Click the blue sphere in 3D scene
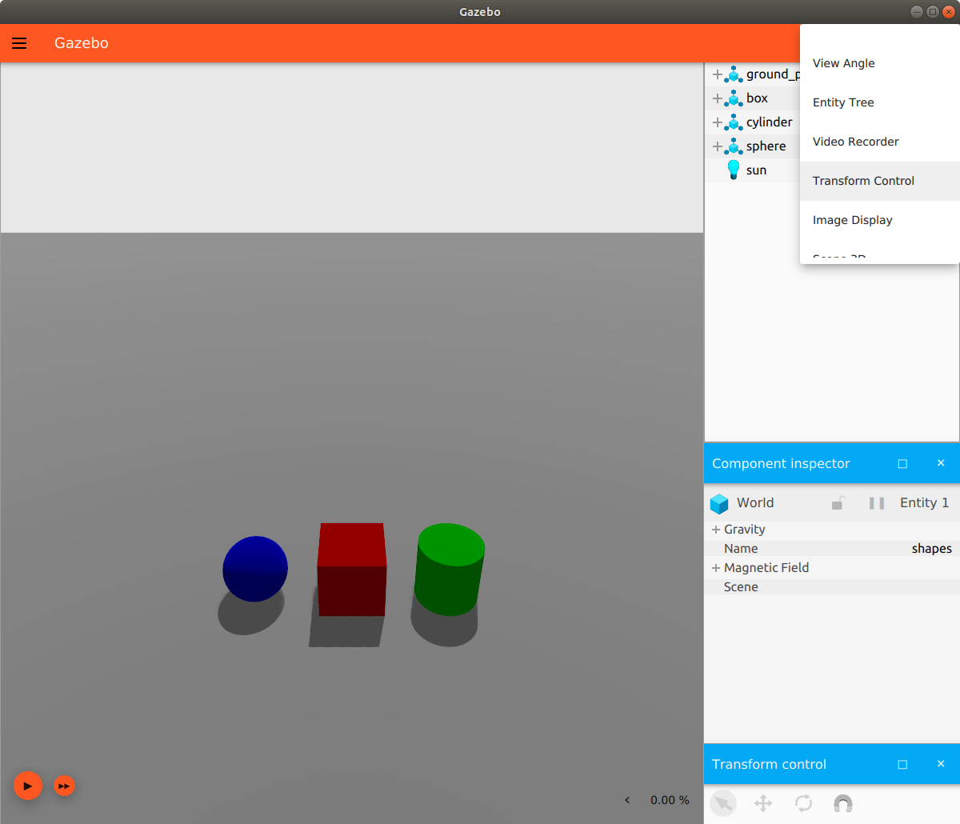This screenshot has width=960, height=824. pos(255,569)
